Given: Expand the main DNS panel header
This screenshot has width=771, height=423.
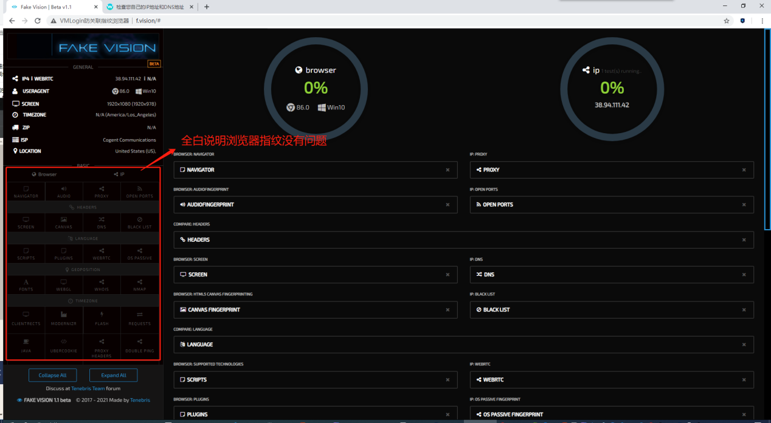Looking at the screenshot, I should pos(612,275).
